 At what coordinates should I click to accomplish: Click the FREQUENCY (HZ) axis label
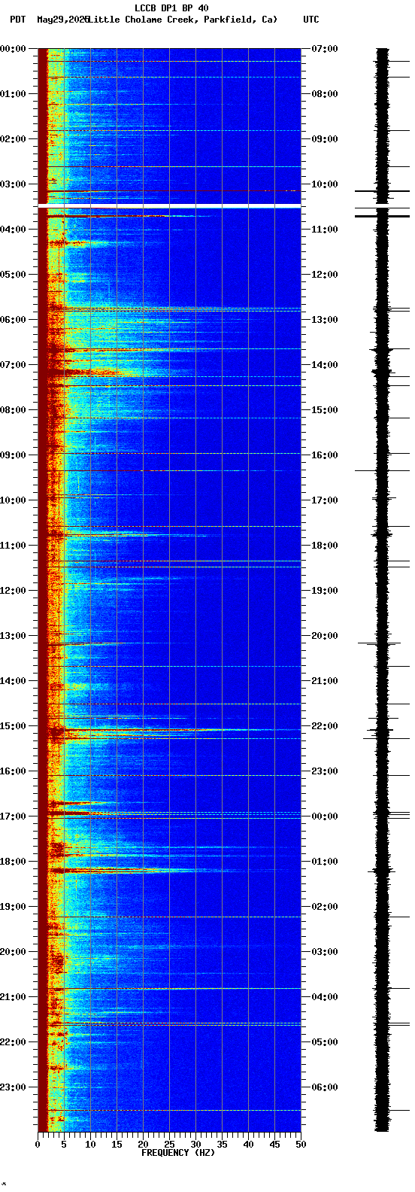click(178, 1153)
